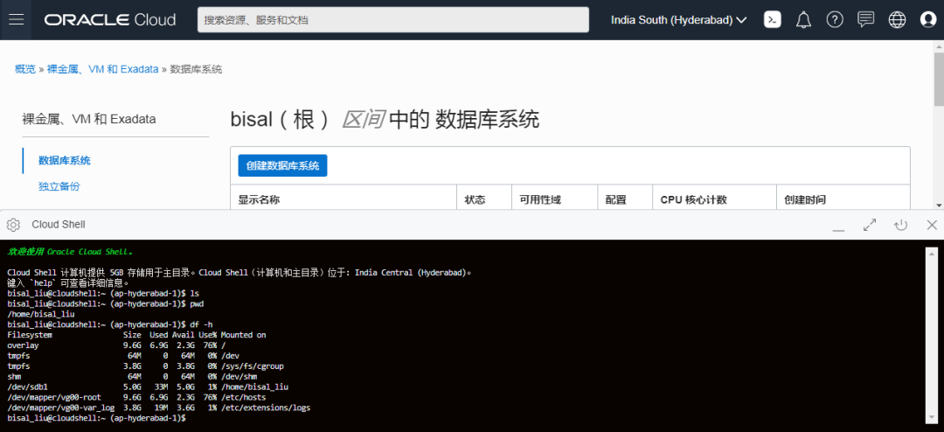Click the 'Filesystem Size Used' header line in terminal

pyautogui.click(x=136, y=334)
